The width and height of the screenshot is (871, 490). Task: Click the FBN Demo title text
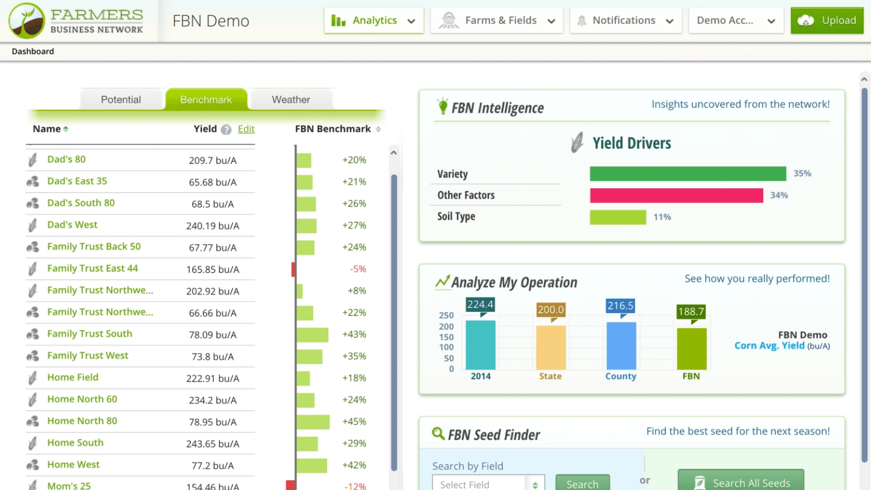point(211,21)
